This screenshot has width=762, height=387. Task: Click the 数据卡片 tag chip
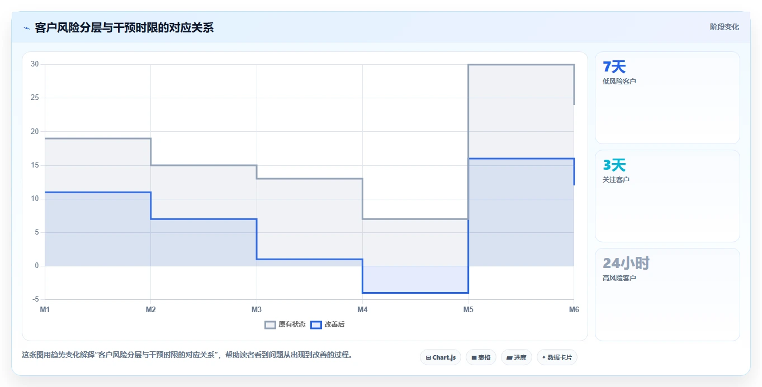[x=557, y=357]
